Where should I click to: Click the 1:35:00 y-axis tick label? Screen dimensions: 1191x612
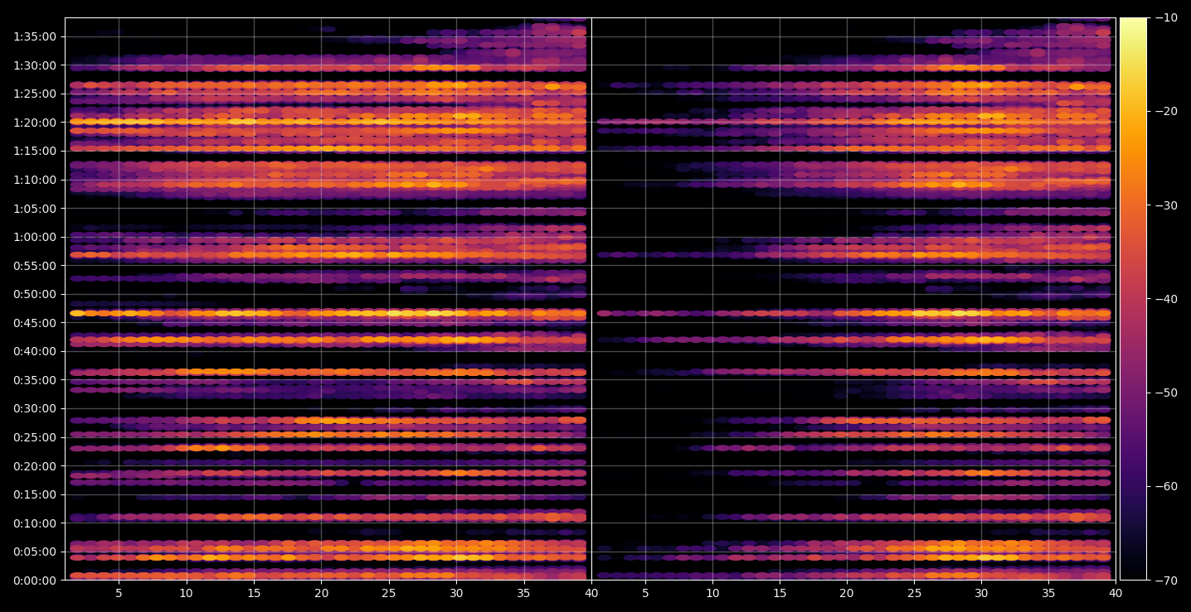click(x=35, y=36)
